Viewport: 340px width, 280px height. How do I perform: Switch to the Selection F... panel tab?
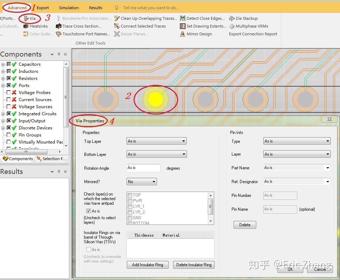[52, 159]
